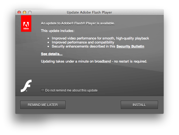Screen dimensions: 179x135
Task: Open the See details... link
Action: [52, 54]
